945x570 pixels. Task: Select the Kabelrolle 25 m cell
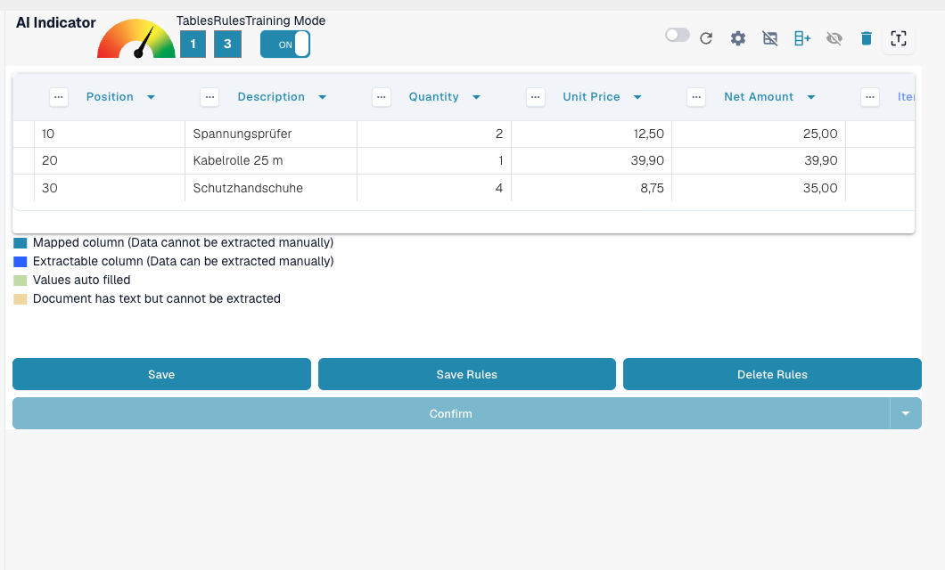[271, 160]
